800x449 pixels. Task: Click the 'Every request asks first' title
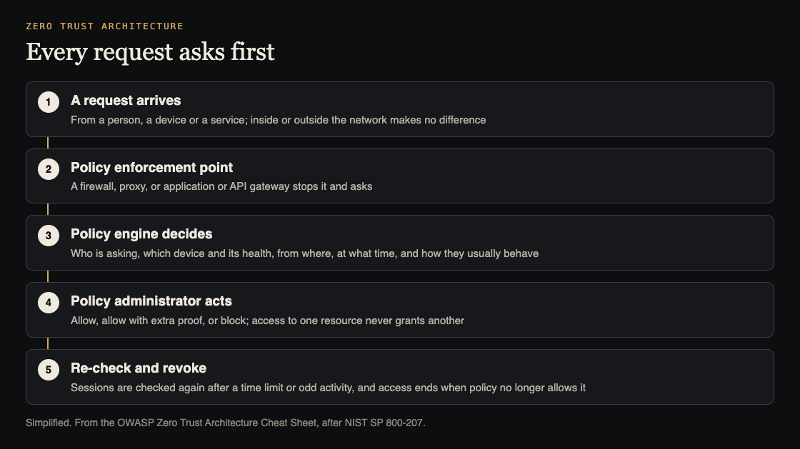(x=150, y=52)
